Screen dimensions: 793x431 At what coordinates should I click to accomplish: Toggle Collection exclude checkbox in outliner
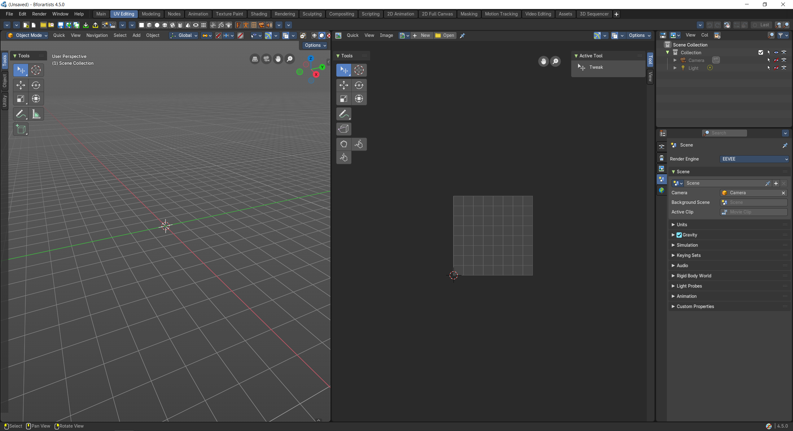coord(761,52)
